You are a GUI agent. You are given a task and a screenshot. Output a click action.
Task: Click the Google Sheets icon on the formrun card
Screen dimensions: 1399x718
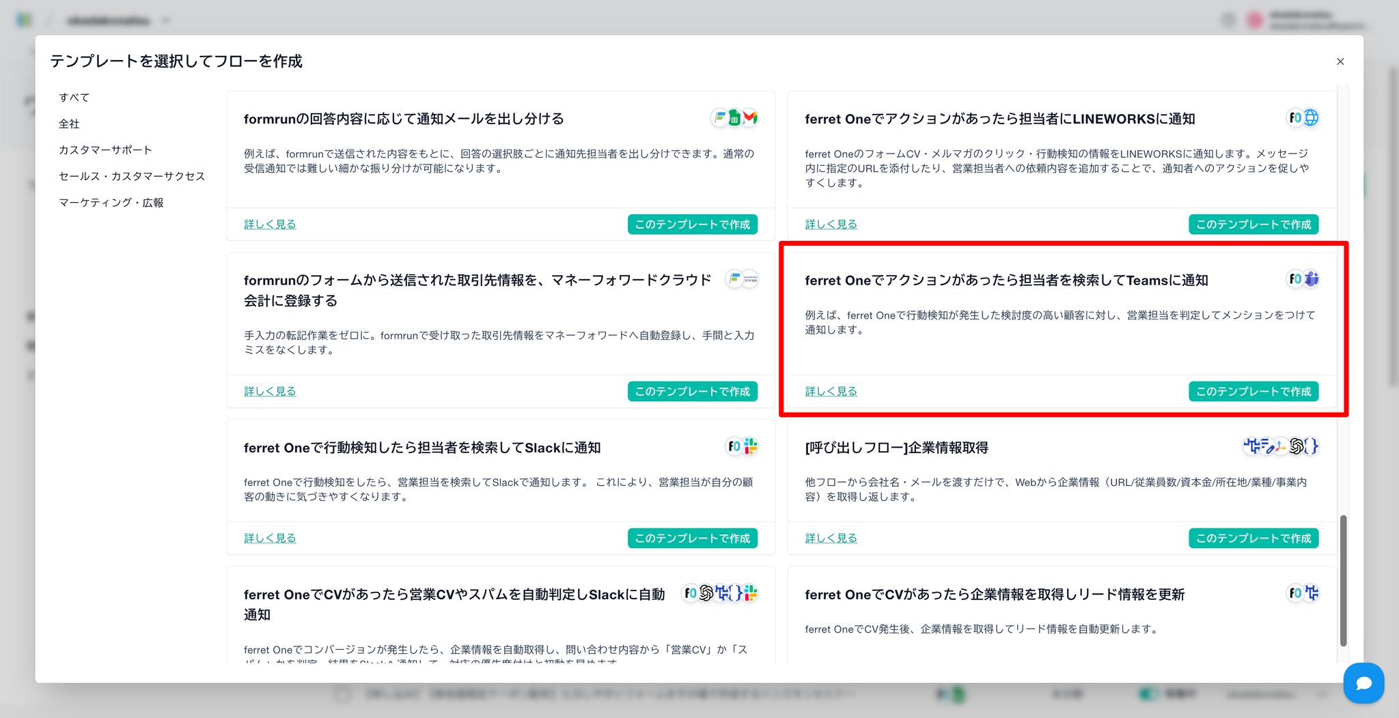(x=734, y=118)
